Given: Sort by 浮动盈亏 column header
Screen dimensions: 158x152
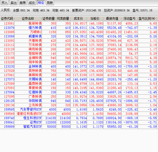Looking at the screenshot, I should click(129, 19).
